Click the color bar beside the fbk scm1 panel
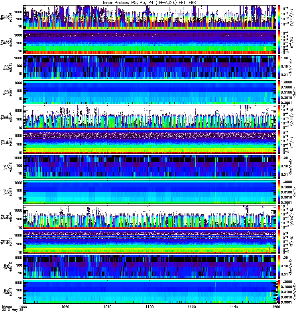The image size is (299, 318). pos(279,292)
